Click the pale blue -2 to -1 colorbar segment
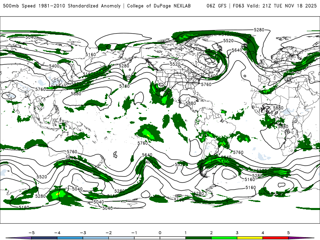 pyautogui.click(x=122, y=238)
